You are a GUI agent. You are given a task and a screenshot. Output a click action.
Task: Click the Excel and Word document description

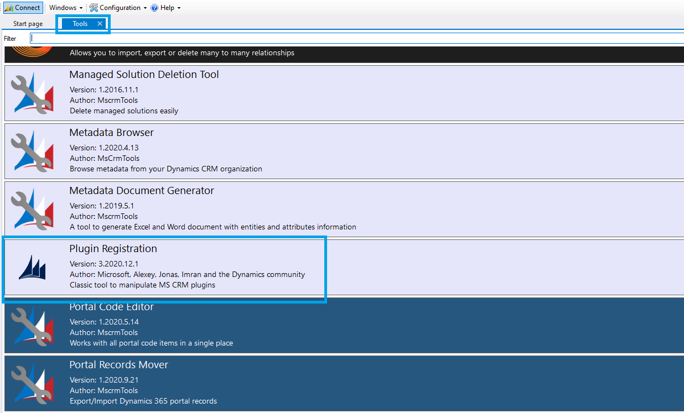coord(213,227)
